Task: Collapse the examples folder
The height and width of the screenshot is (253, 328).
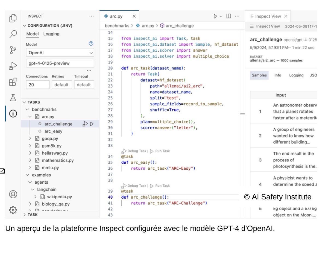Action: 27,175
